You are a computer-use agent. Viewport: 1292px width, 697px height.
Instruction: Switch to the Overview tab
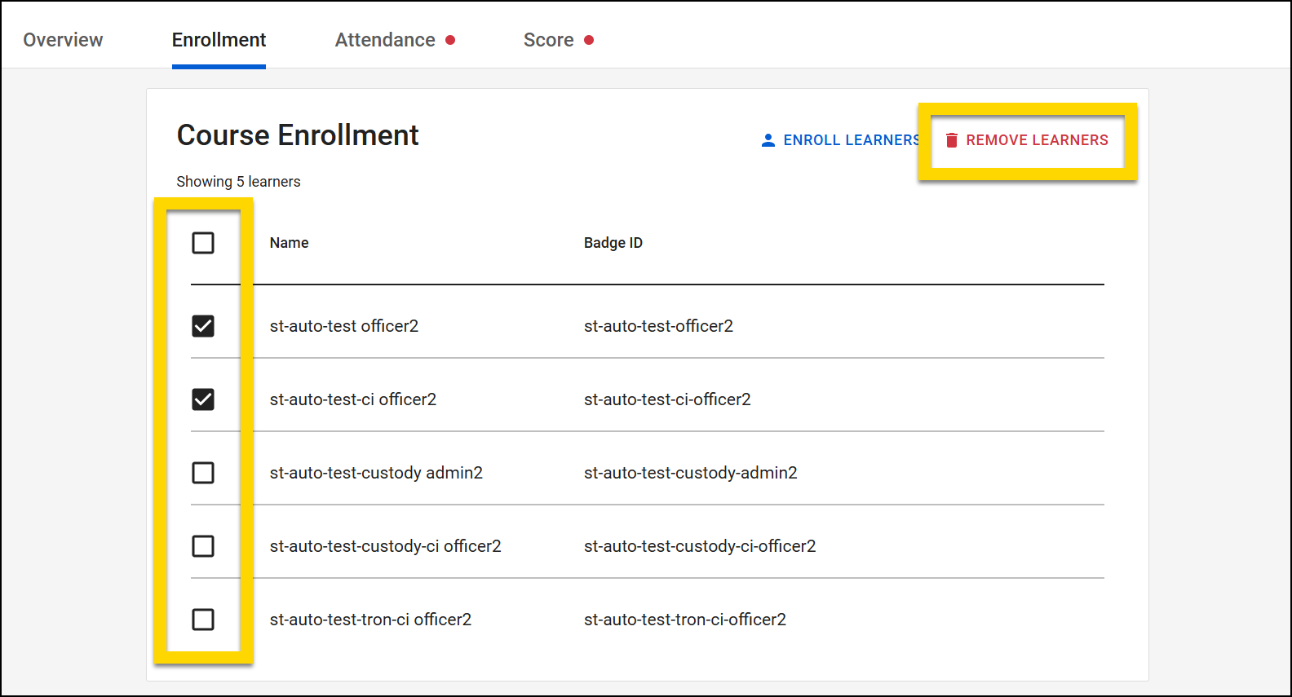[x=63, y=40]
